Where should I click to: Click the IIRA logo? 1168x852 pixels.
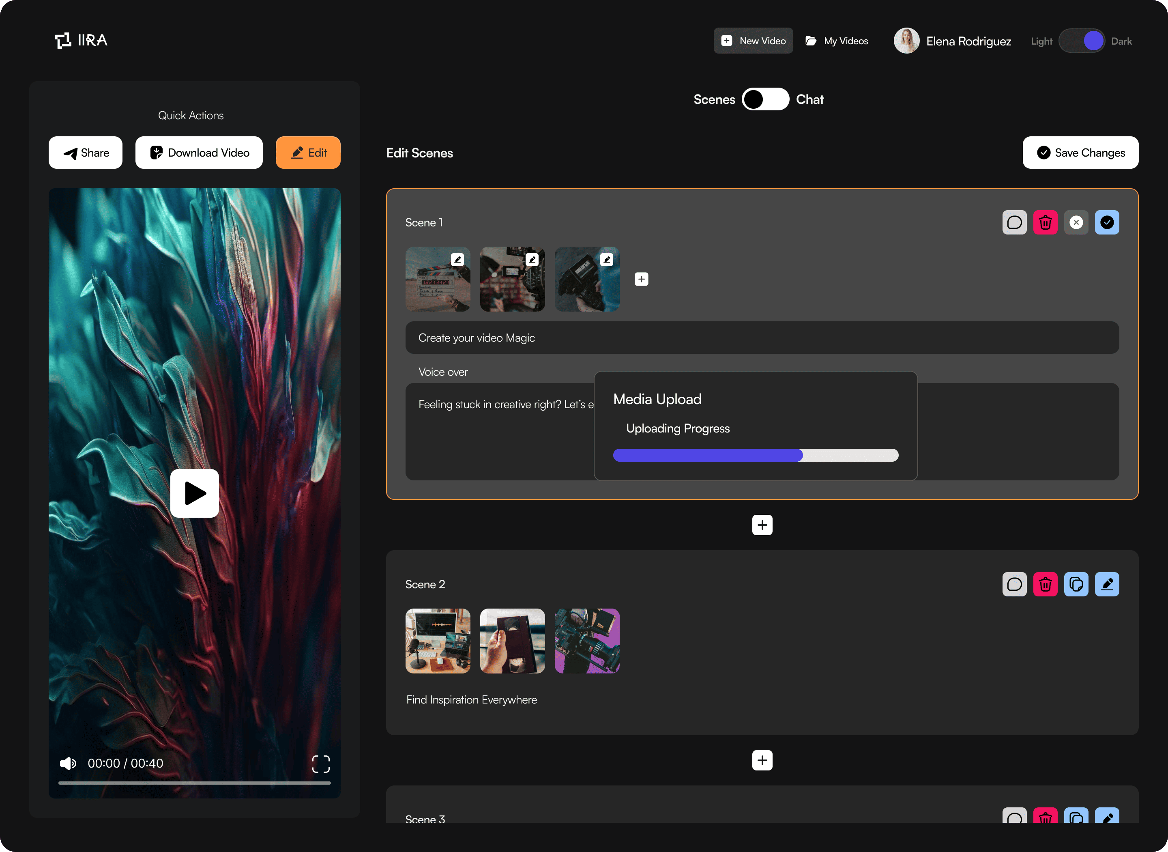(81, 40)
